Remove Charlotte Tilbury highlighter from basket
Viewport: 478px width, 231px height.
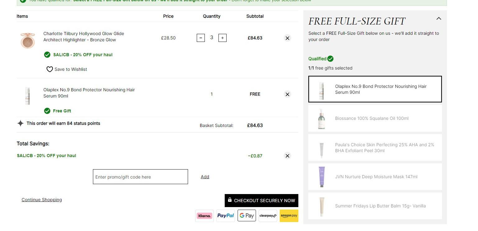287,38
